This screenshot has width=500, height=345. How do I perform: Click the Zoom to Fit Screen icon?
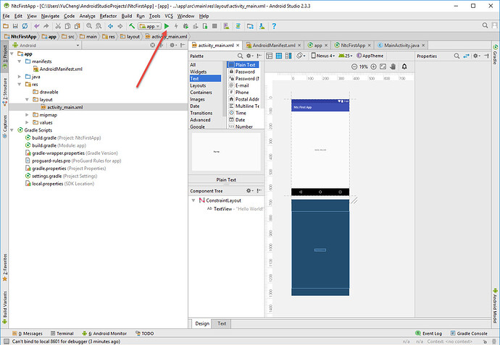click(383, 67)
